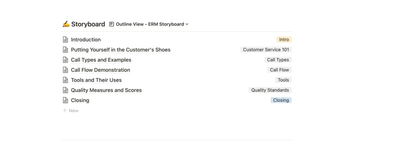
Task: Expand the Outline View - ERM Storyboard dropdown
Action: (x=187, y=24)
